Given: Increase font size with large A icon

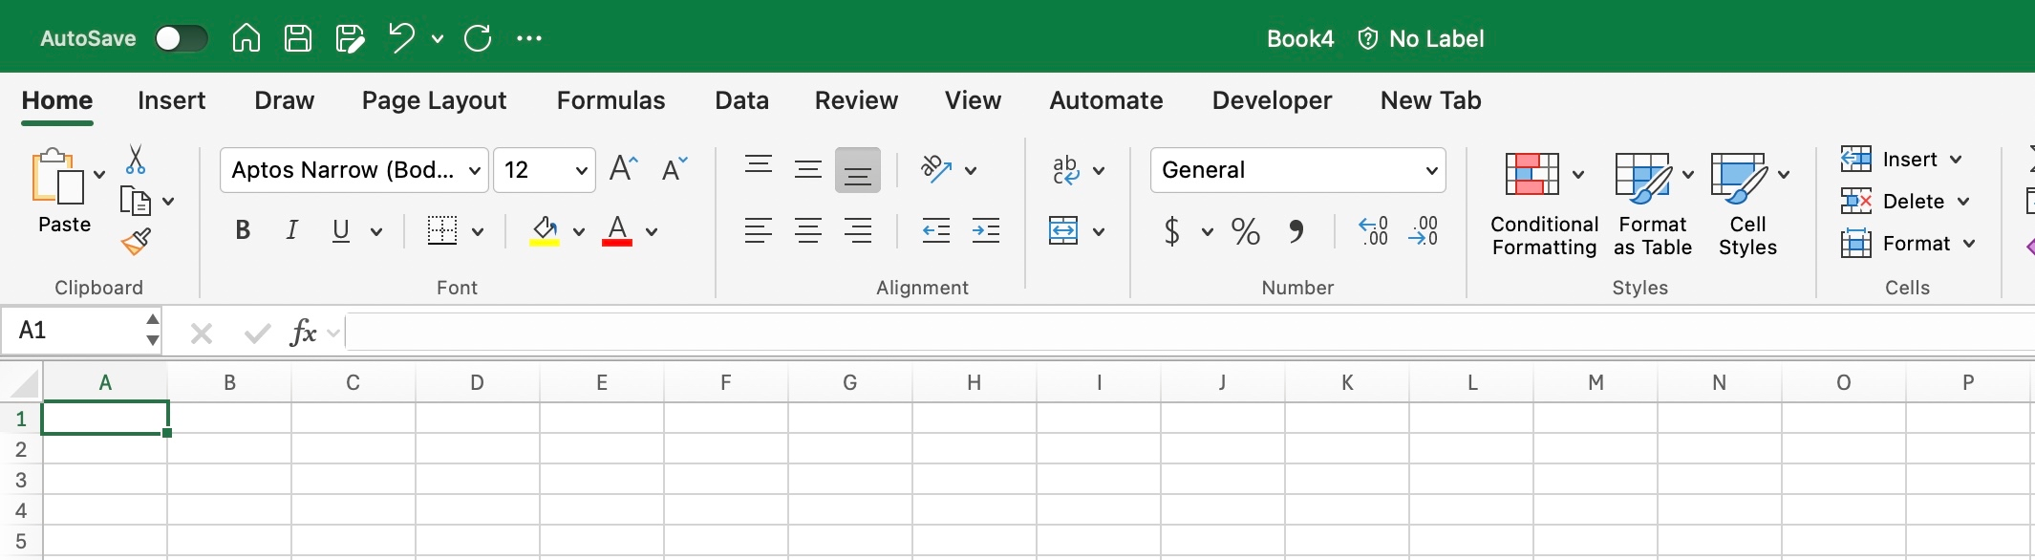Looking at the screenshot, I should (623, 169).
